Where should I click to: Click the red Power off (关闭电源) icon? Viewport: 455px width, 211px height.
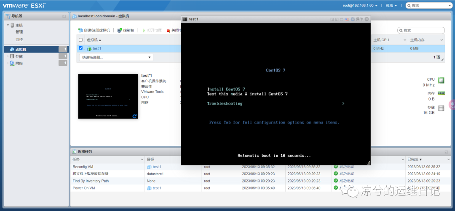pos(168,31)
